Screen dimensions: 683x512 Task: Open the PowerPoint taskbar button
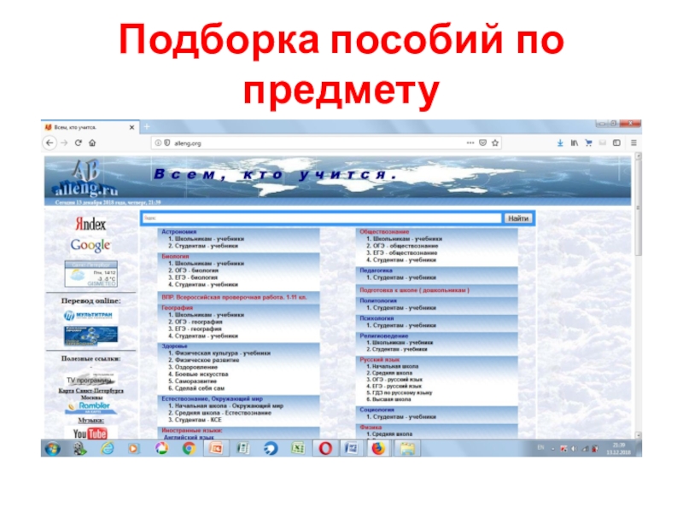[x=216, y=449]
